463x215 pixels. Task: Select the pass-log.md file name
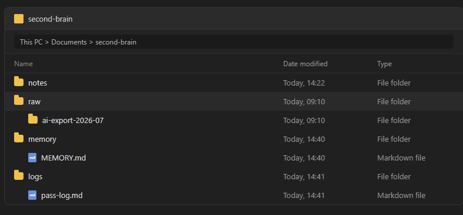(62, 195)
